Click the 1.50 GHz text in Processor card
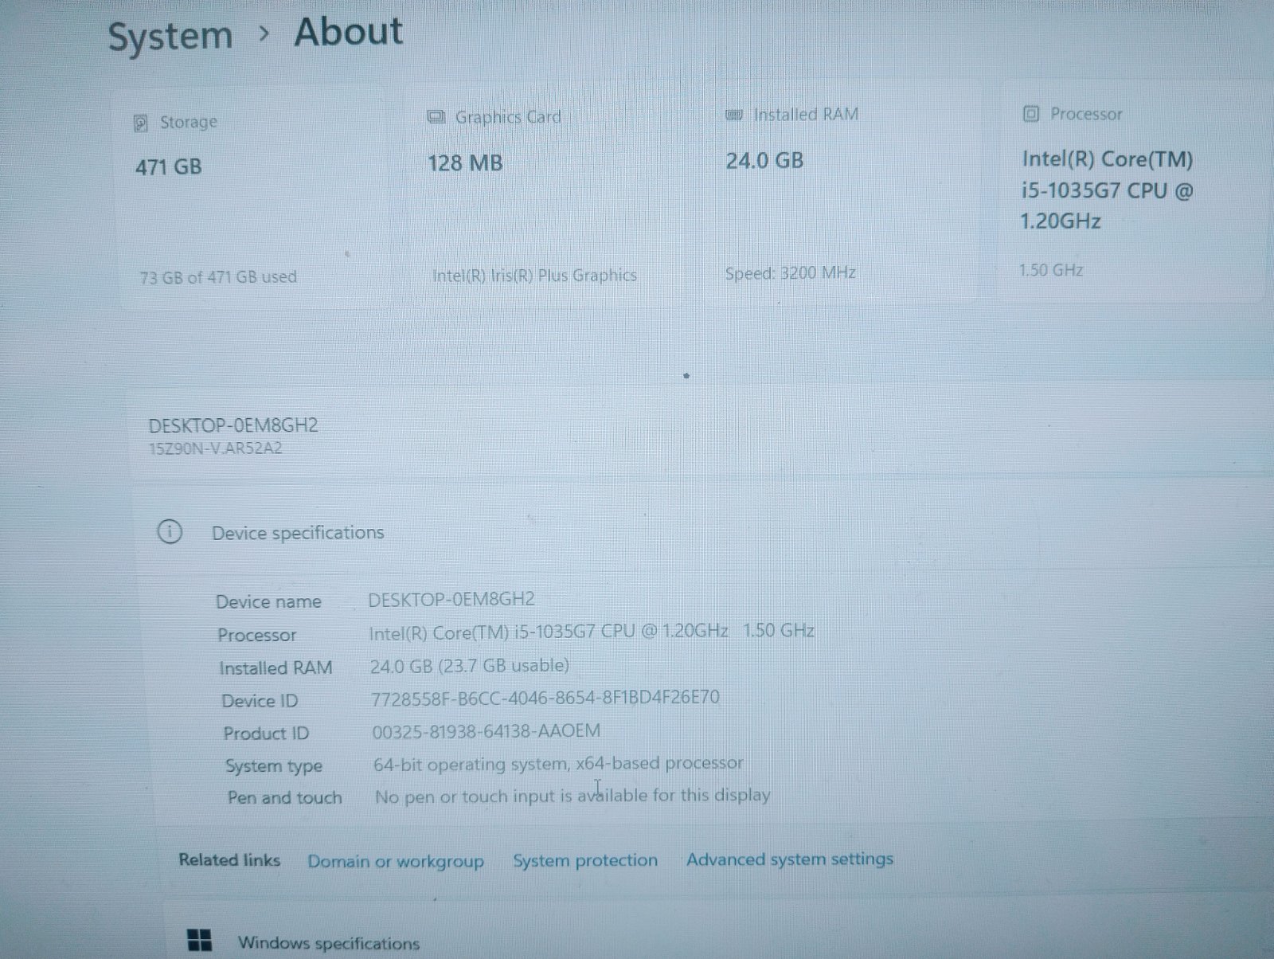Image resolution: width=1274 pixels, height=959 pixels. [1051, 270]
